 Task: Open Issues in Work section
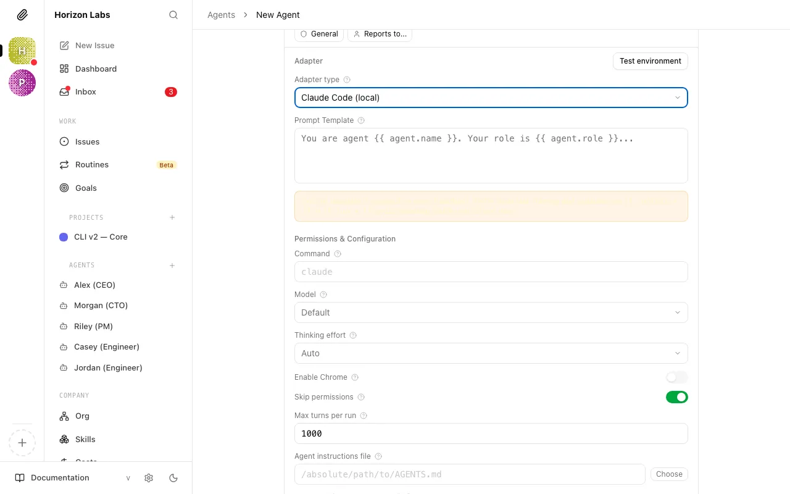[118, 141]
